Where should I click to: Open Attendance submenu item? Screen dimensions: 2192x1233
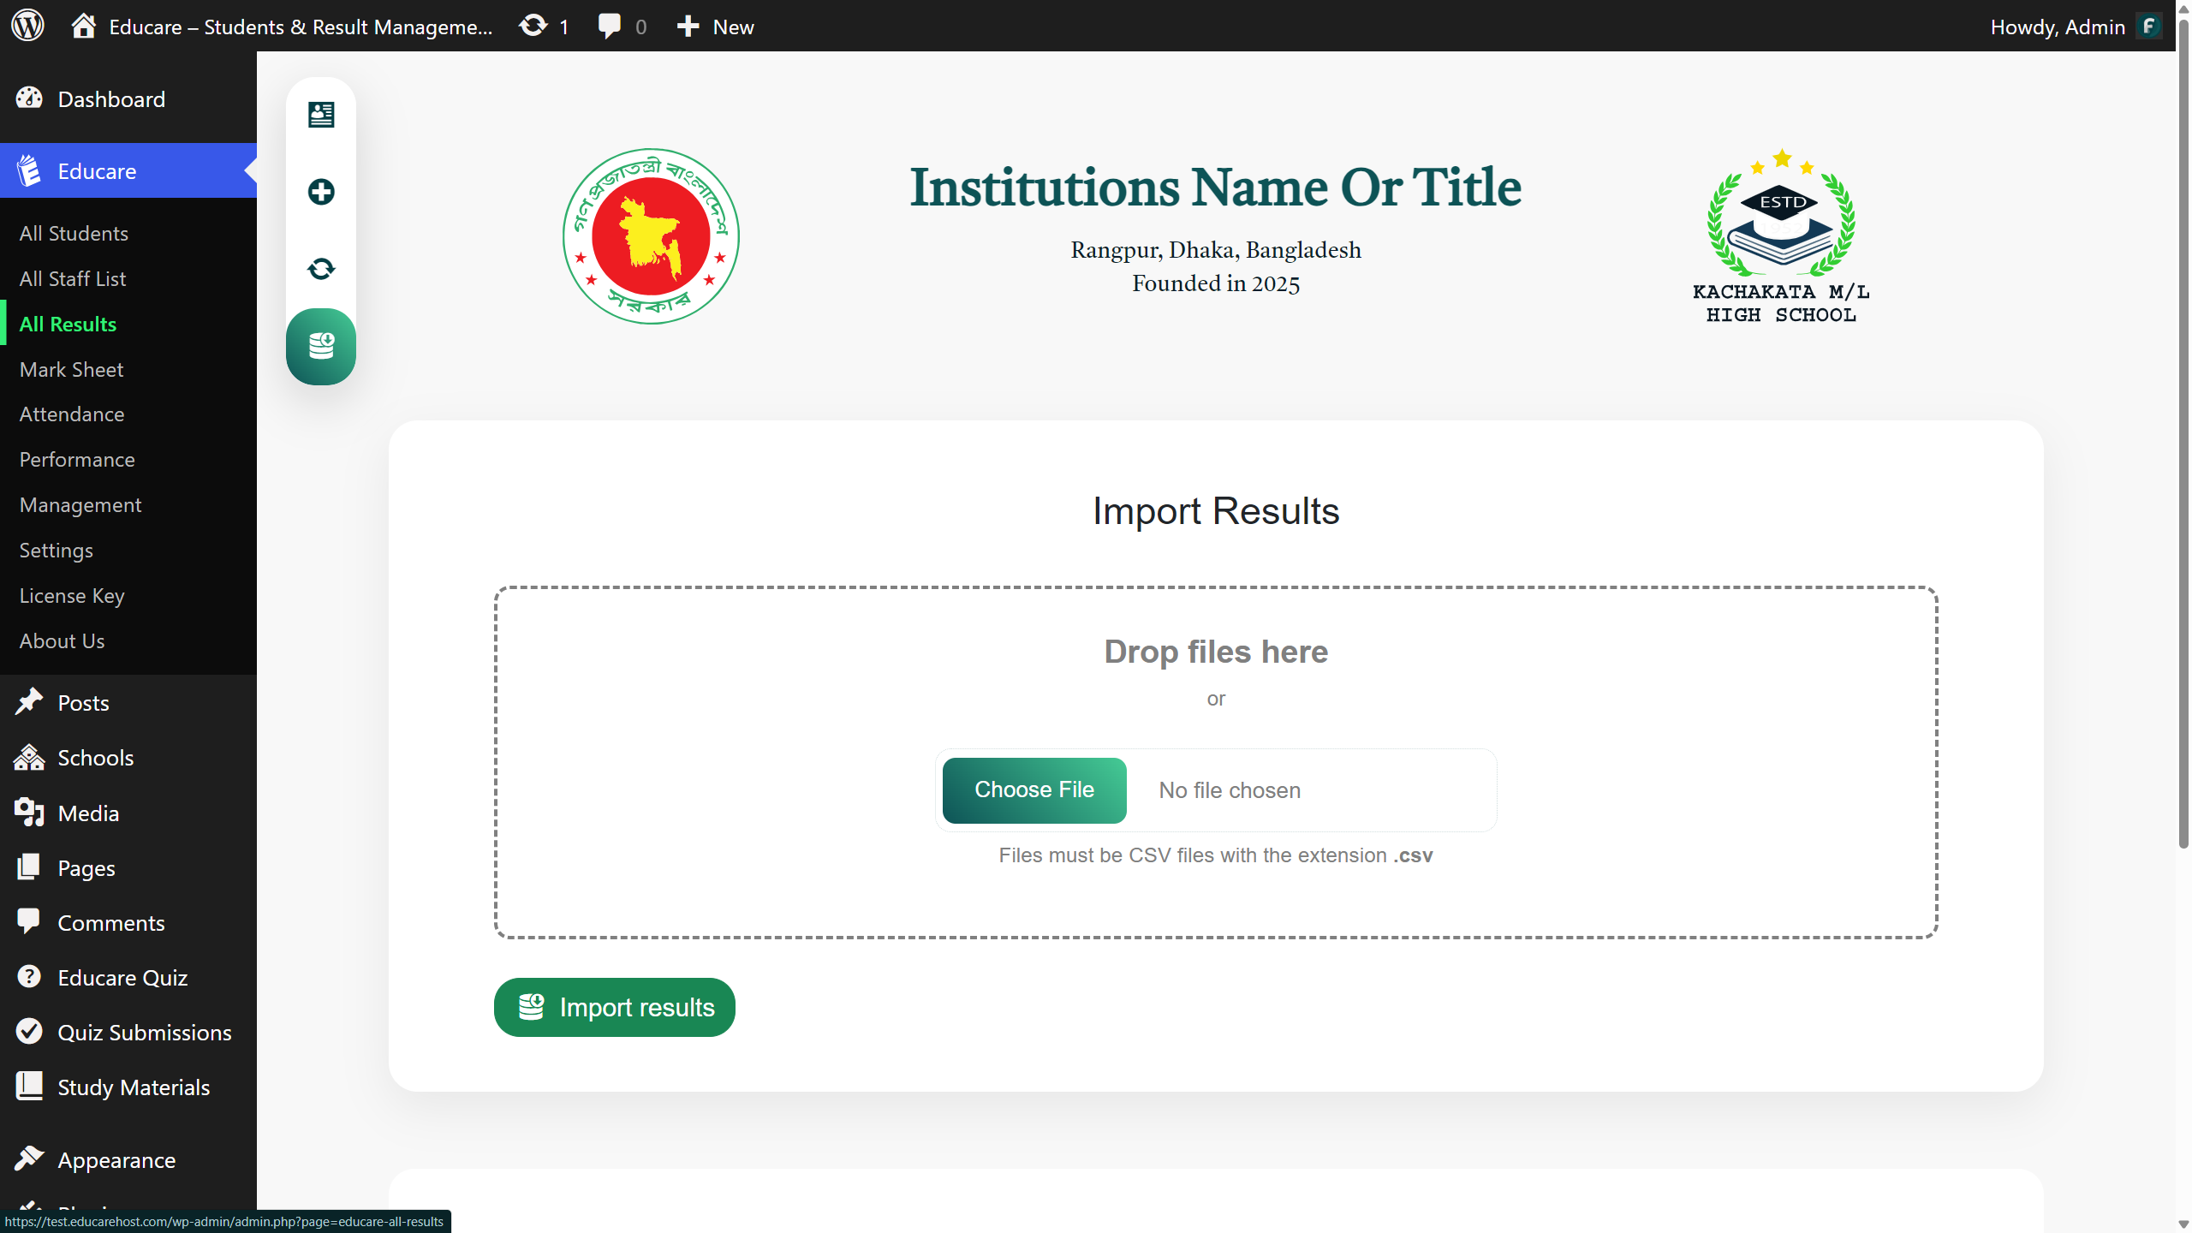pos(72,414)
